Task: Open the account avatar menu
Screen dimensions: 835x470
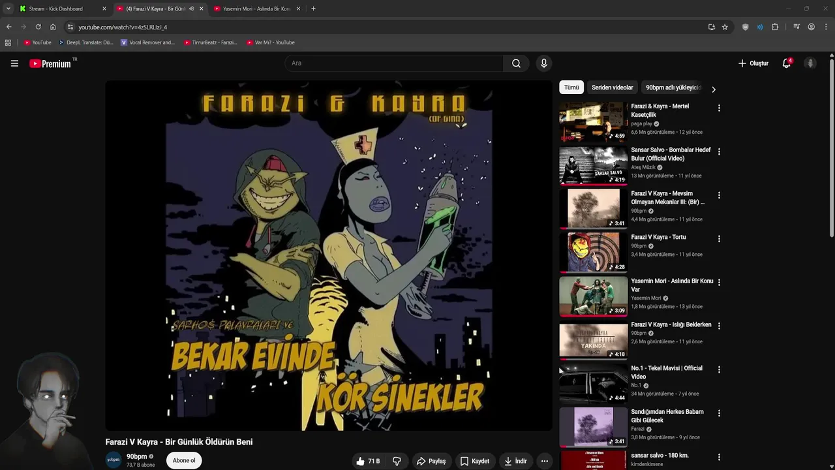Action: [810, 63]
